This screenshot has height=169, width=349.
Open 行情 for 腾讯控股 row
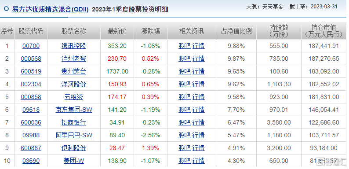point(199,46)
